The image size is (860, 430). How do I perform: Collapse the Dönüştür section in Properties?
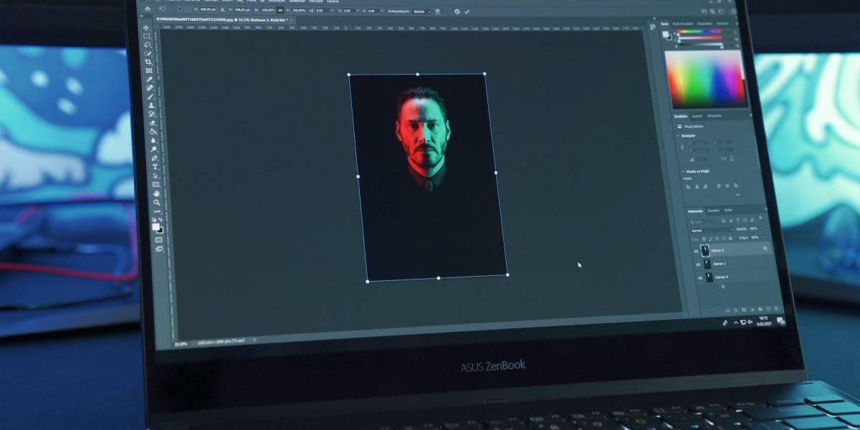(678, 135)
